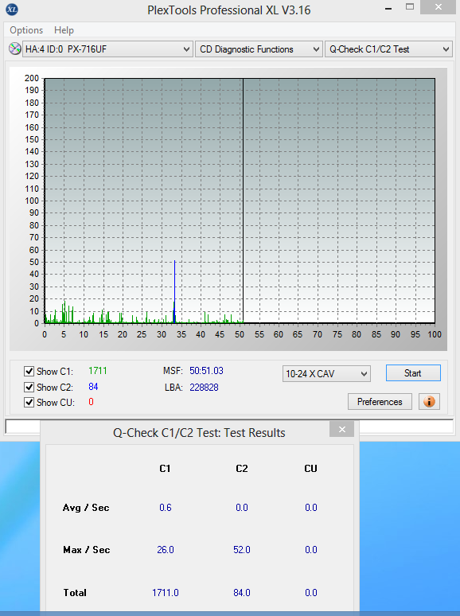
Task: Click the C2 count value 84
Action: [x=93, y=387]
